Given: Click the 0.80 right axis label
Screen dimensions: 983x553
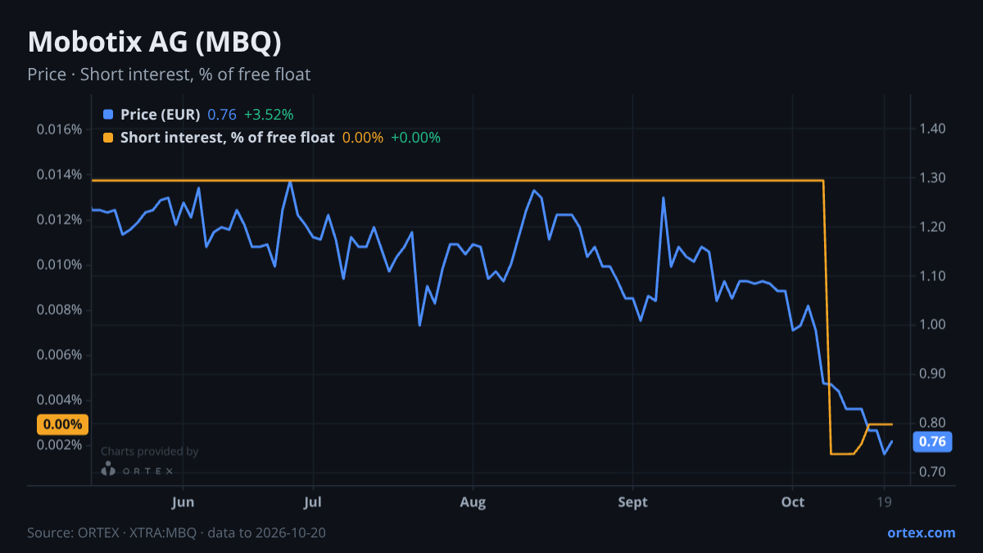Looking at the screenshot, I should pos(933,423).
